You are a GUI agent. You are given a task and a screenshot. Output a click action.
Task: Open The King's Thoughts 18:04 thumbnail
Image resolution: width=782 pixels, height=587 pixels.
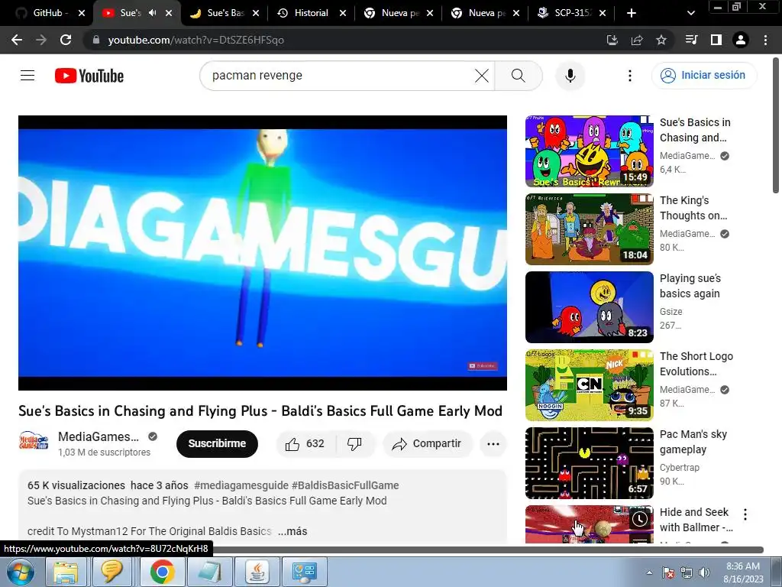click(590, 229)
